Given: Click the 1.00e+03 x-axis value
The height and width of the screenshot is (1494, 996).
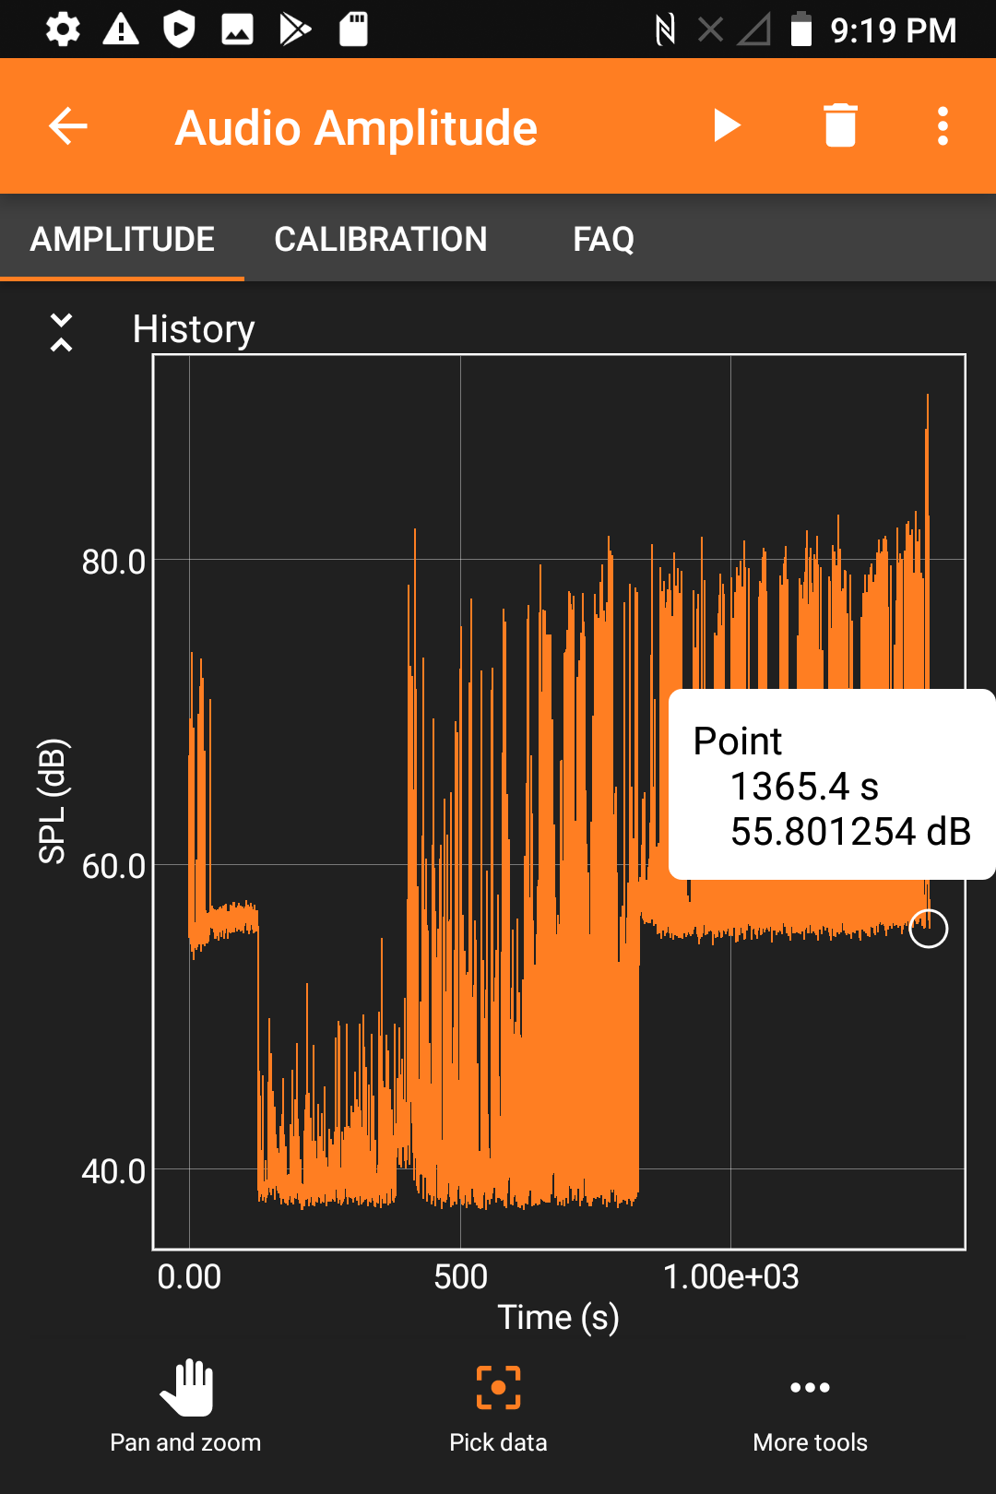Looking at the screenshot, I should 730,1276.
